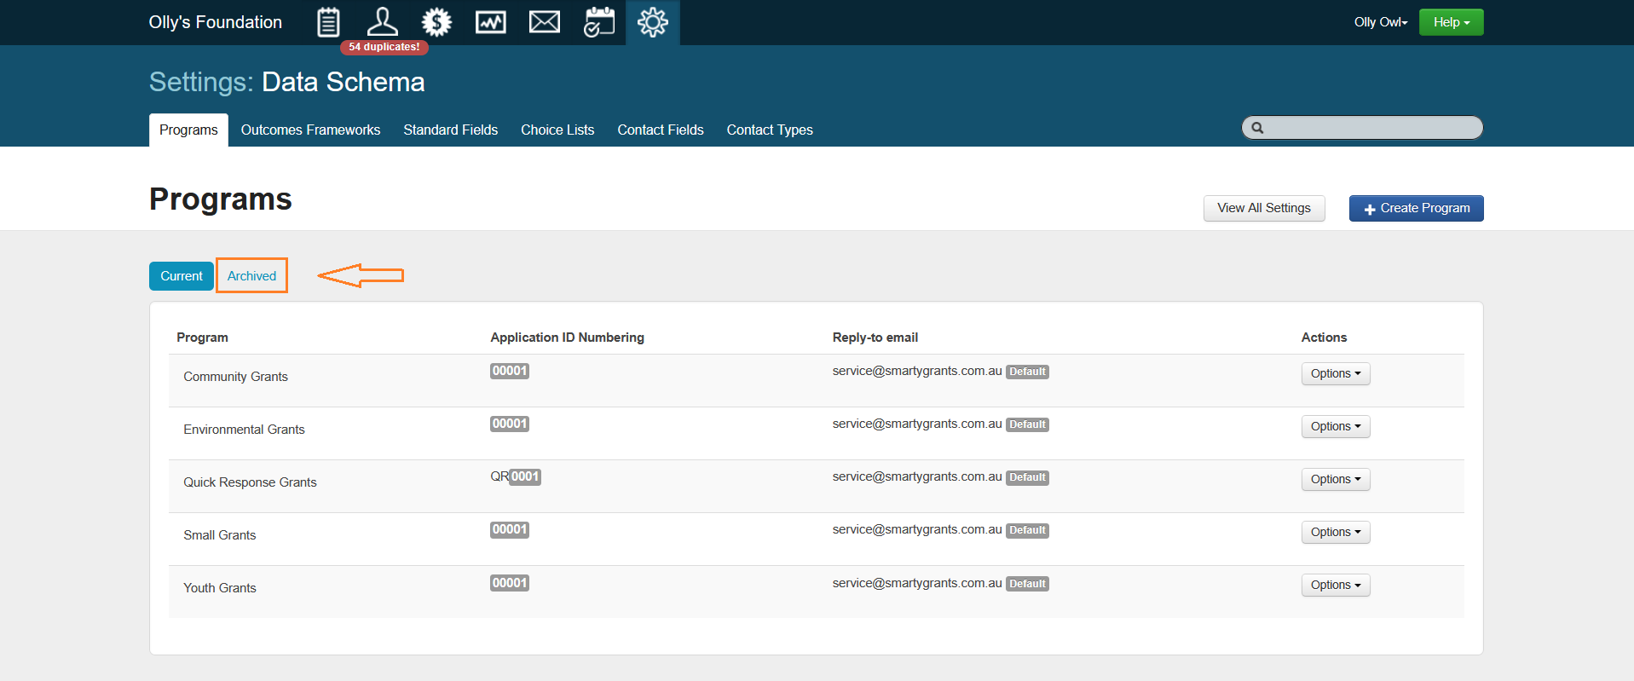Open the clipboard applications icon

pos(328,22)
